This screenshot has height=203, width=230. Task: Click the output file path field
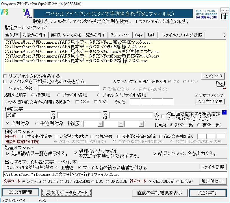(x=115, y=174)
